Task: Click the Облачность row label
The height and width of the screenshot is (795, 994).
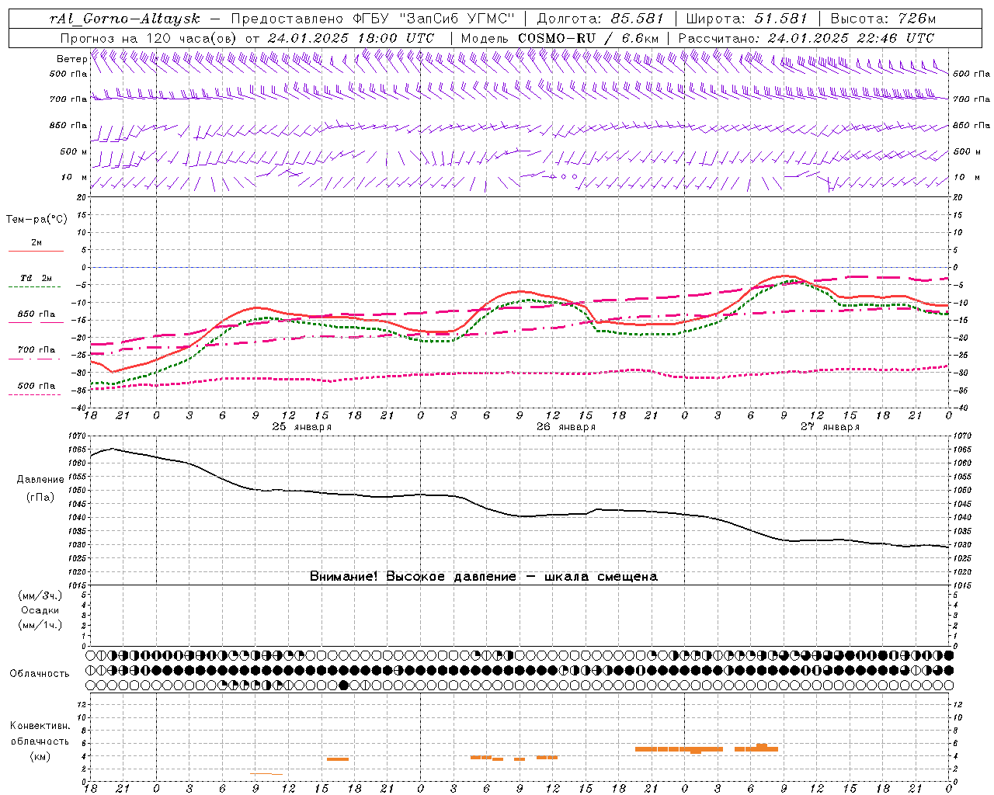Action: point(40,674)
